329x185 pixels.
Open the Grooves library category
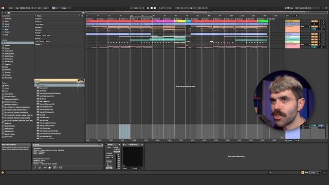pyautogui.click(x=8, y=72)
